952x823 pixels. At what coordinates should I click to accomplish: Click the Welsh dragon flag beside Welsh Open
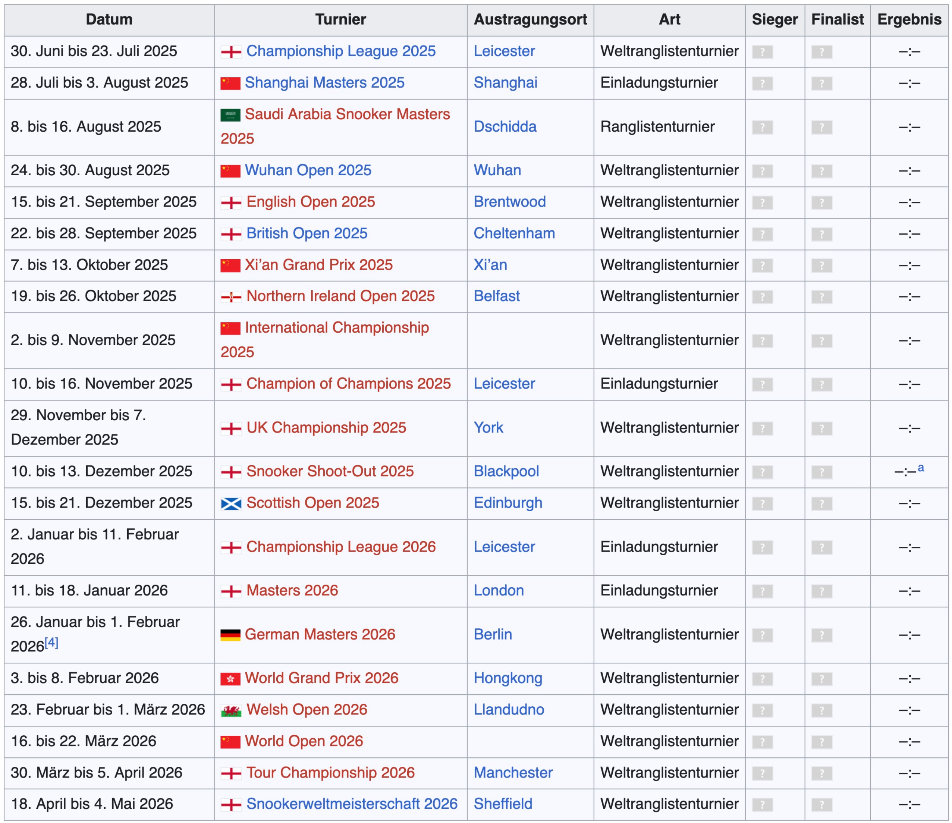tap(231, 710)
